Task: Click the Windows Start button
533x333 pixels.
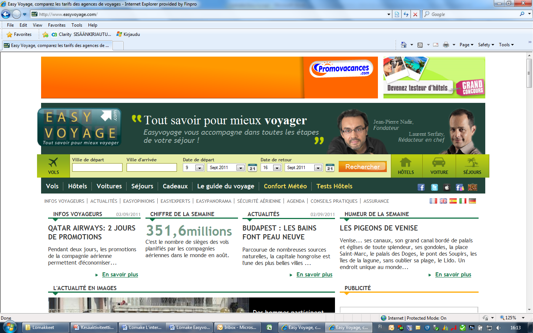Action: pyautogui.click(x=9, y=327)
